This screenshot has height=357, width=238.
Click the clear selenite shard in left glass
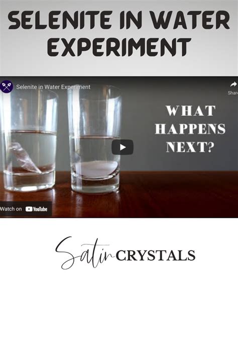pyautogui.click(x=25, y=158)
